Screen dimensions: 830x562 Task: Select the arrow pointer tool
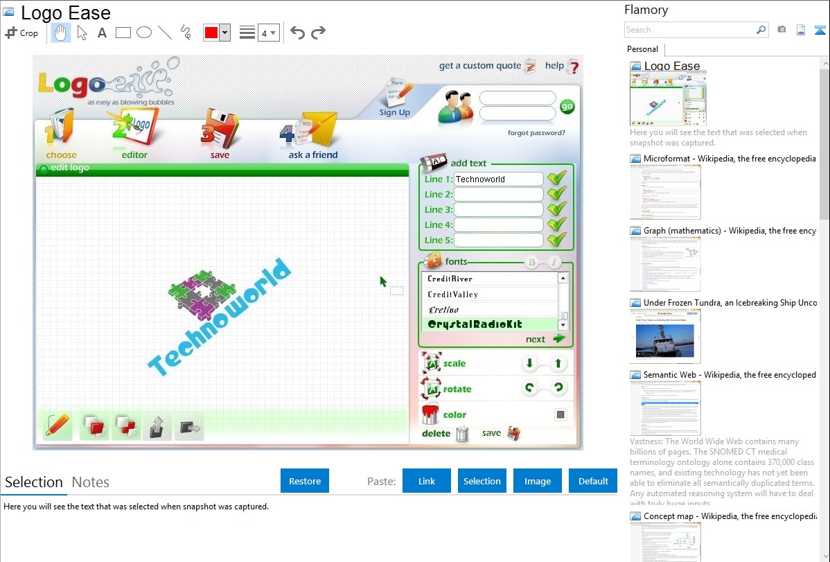(82, 33)
